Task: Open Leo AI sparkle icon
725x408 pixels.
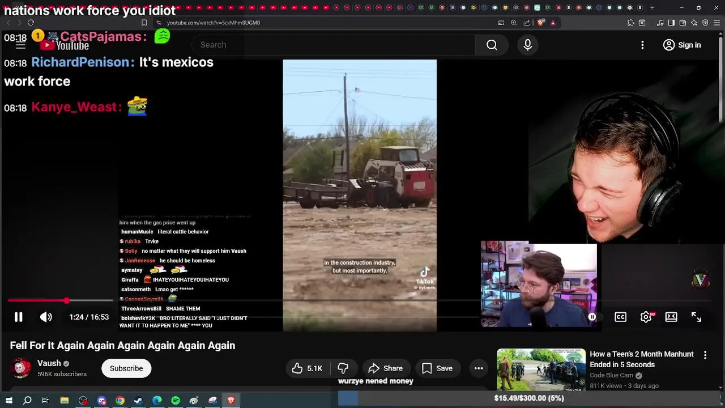Action: coord(694,23)
